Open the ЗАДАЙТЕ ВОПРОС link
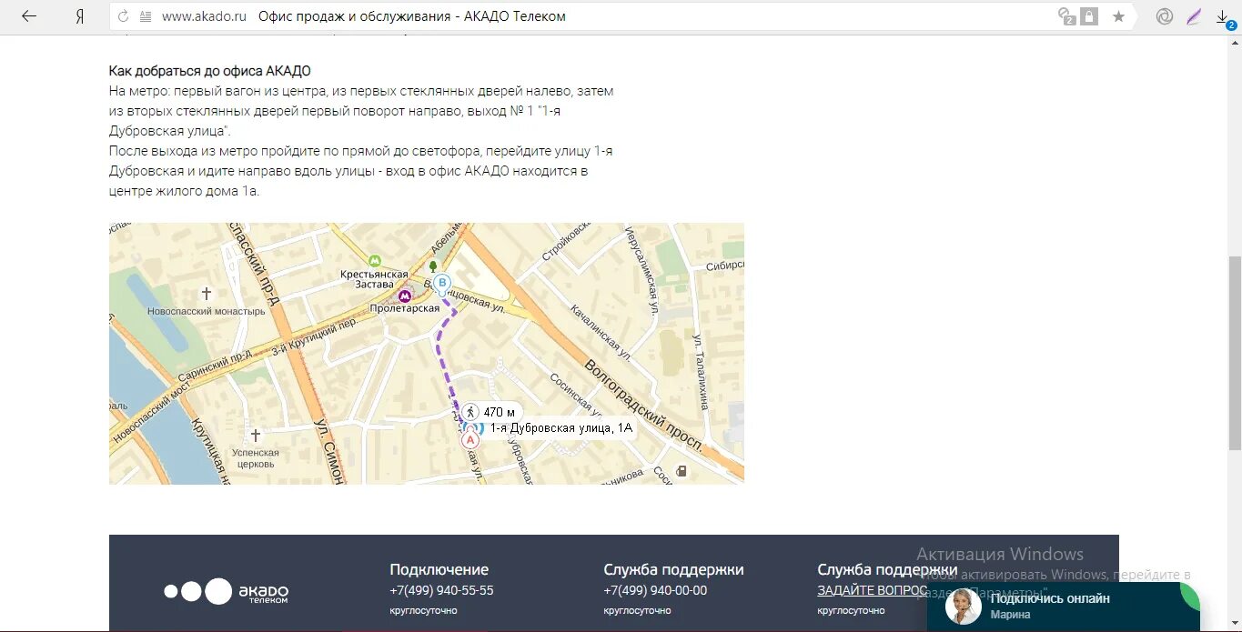 pos(873,590)
